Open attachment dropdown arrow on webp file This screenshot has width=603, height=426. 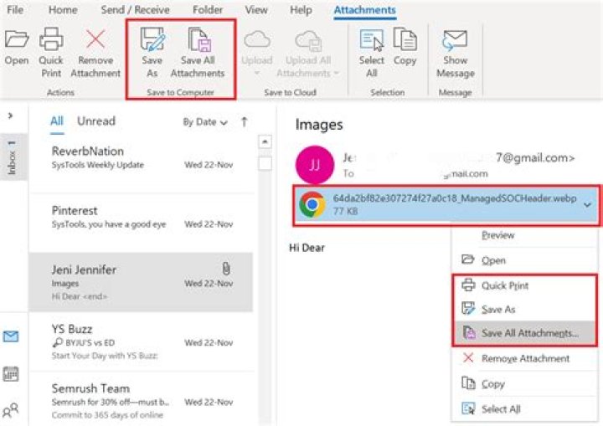(x=587, y=204)
